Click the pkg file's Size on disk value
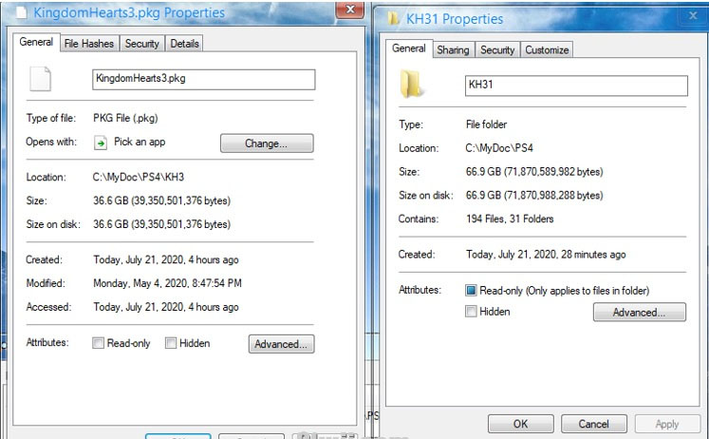Viewport: 709px width, 439px height. [162, 224]
